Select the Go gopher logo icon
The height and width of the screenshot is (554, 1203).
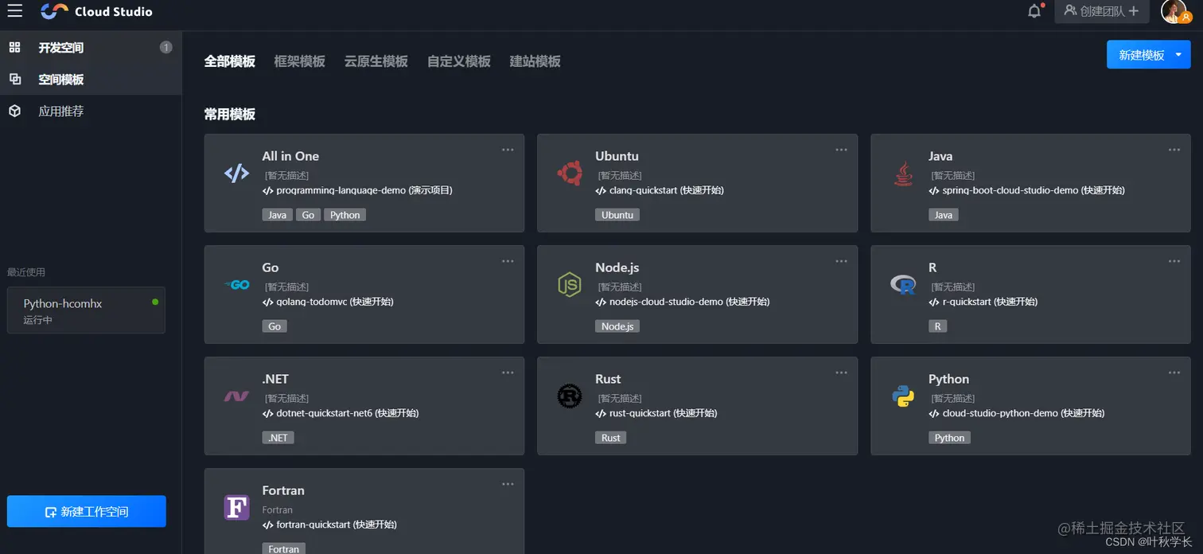237,285
